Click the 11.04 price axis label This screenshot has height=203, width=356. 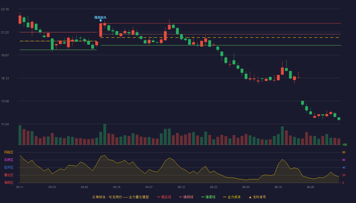[5, 124]
